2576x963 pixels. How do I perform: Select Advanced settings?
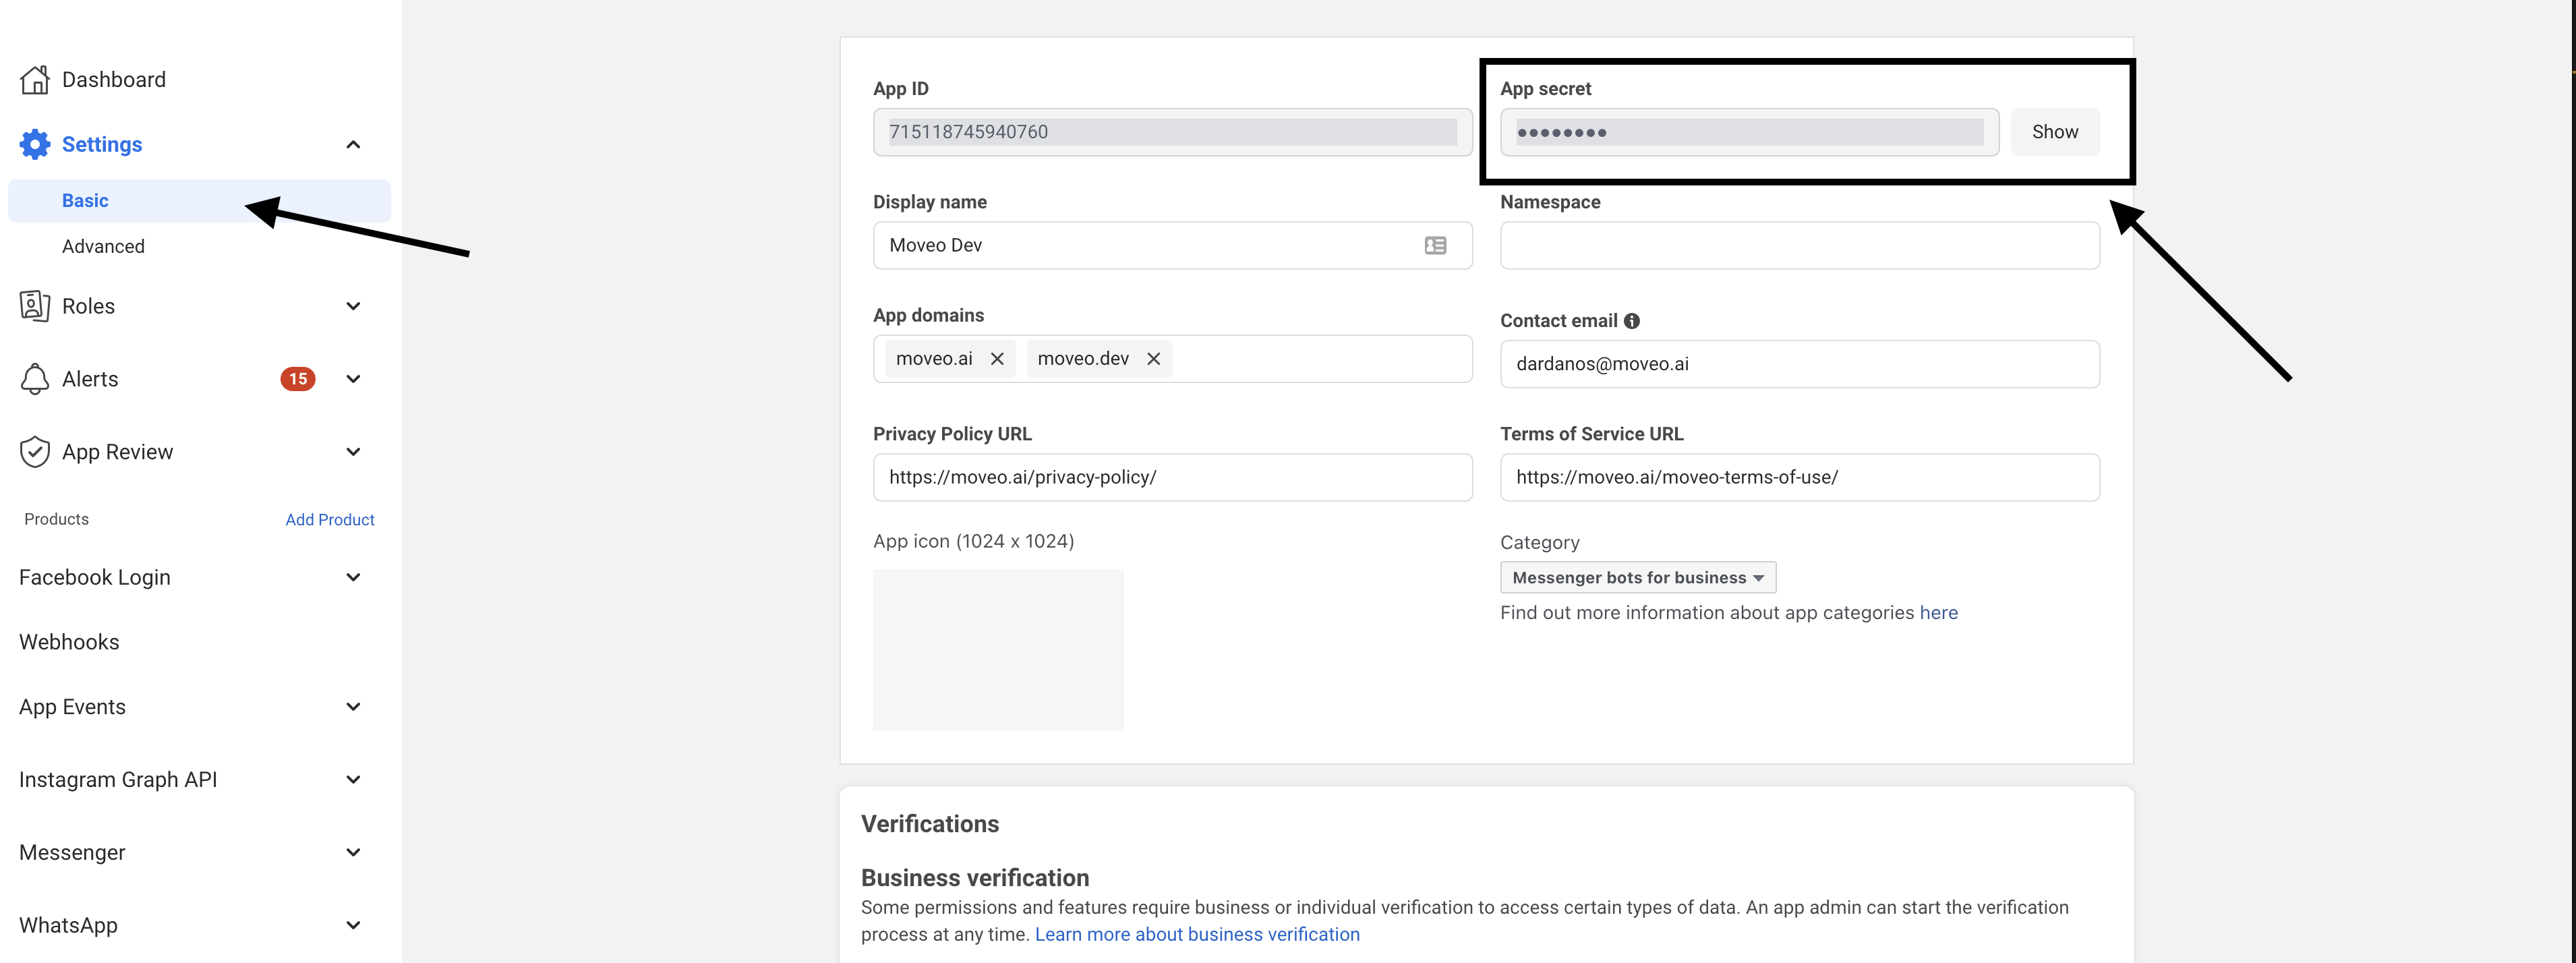[103, 246]
